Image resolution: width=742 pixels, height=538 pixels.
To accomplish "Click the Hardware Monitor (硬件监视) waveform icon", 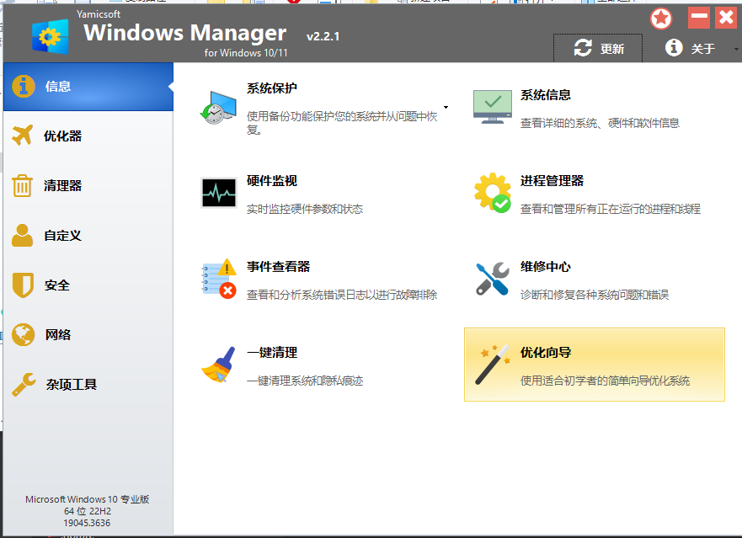I will point(218,193).
